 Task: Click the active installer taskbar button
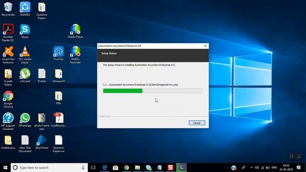point(182,168)
